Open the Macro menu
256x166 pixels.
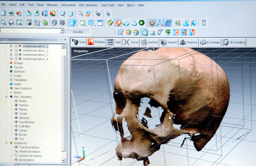coord(131,5)
